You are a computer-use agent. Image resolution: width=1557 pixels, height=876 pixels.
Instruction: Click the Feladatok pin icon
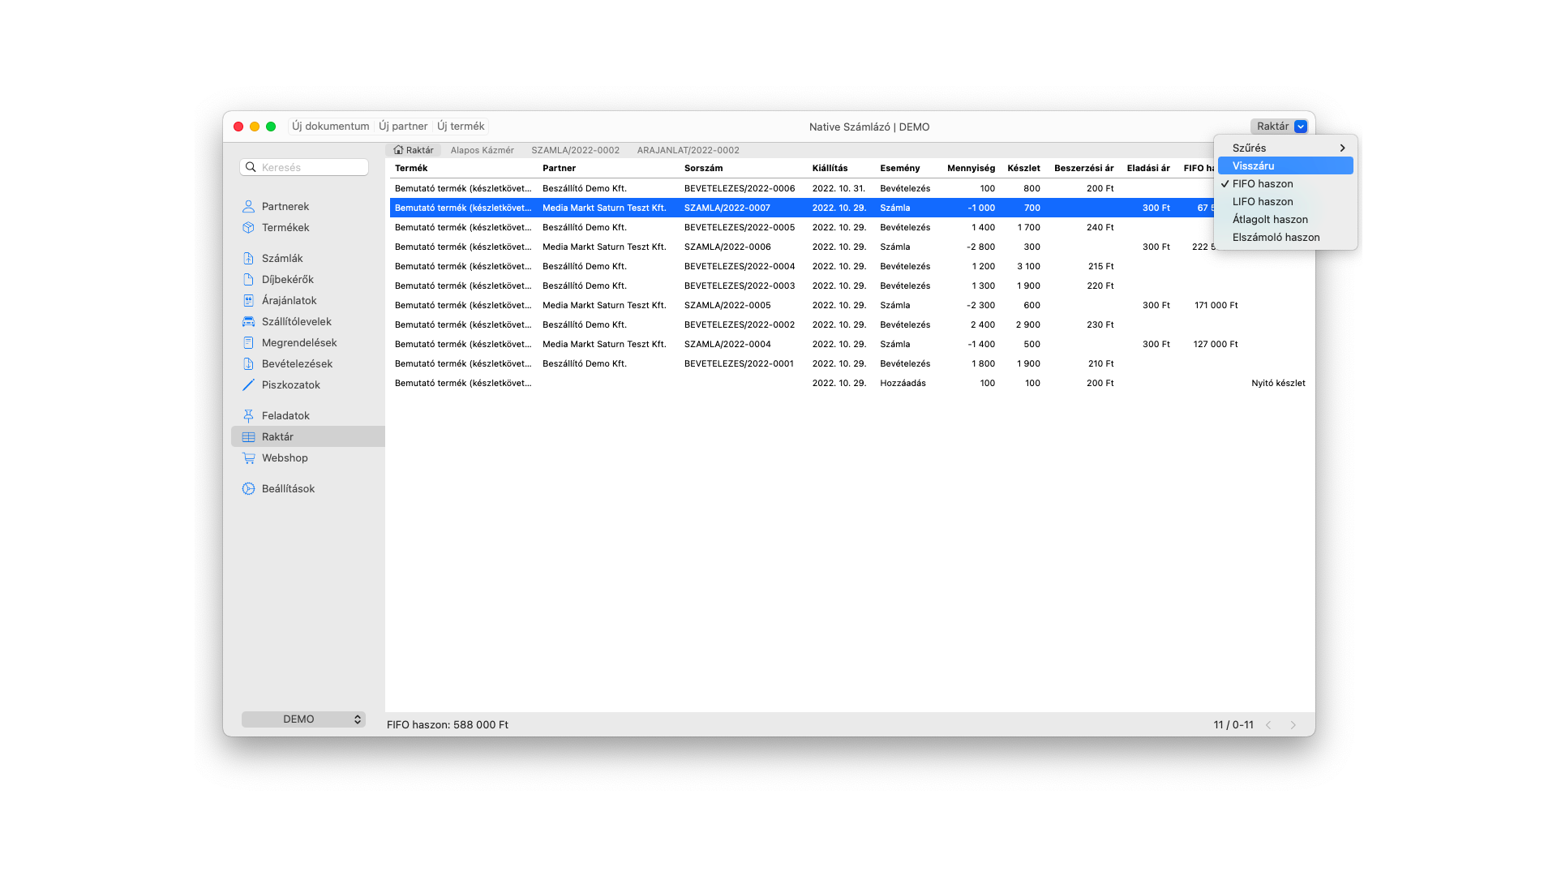(x=248, y=416)
